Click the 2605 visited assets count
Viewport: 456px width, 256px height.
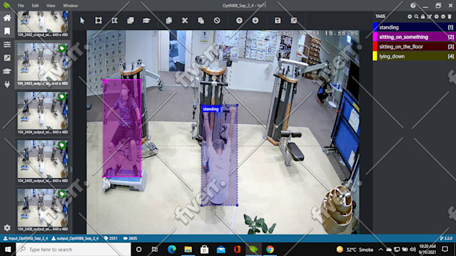pyautogui.click(x=130, y=239)
